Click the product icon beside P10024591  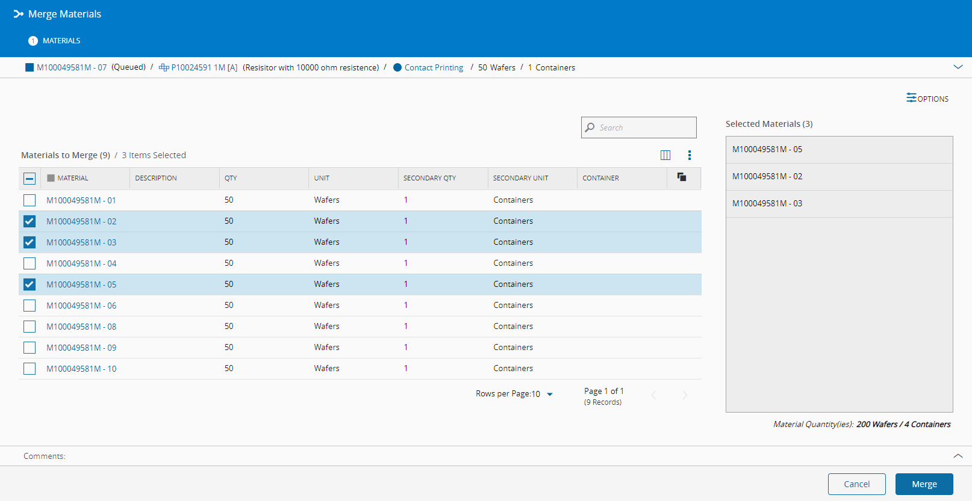coord(163,67)
